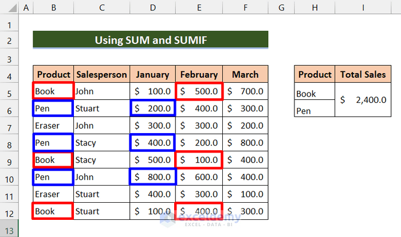The image size is (401, 237).
Task: Select the Eraser cell in row 7
Action: pos(53,126)
